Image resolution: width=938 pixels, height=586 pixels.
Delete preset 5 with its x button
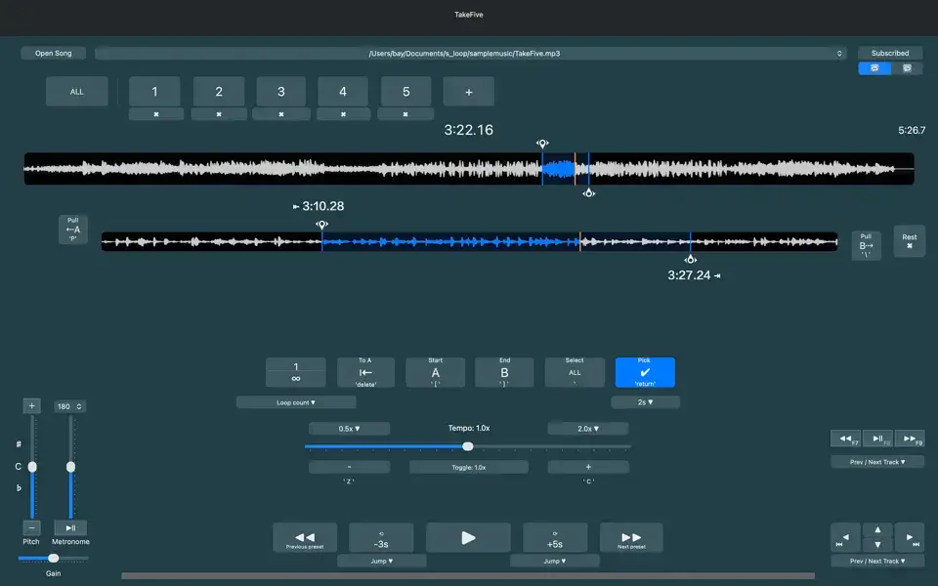click(x=405, y=114)
